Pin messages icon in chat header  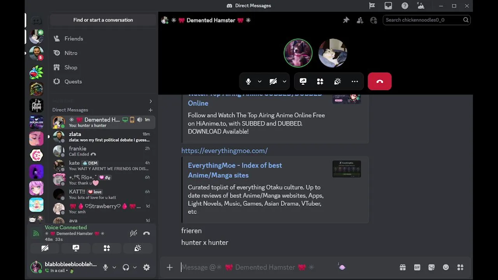[x=346, y=20]
